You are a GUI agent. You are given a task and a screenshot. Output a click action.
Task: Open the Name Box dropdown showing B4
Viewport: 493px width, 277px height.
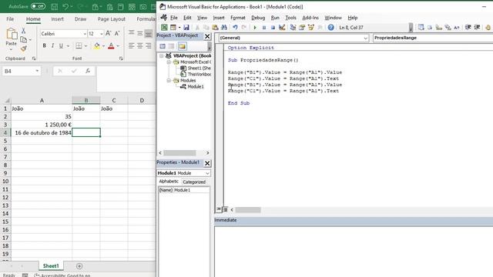click(x=37, y=72)
